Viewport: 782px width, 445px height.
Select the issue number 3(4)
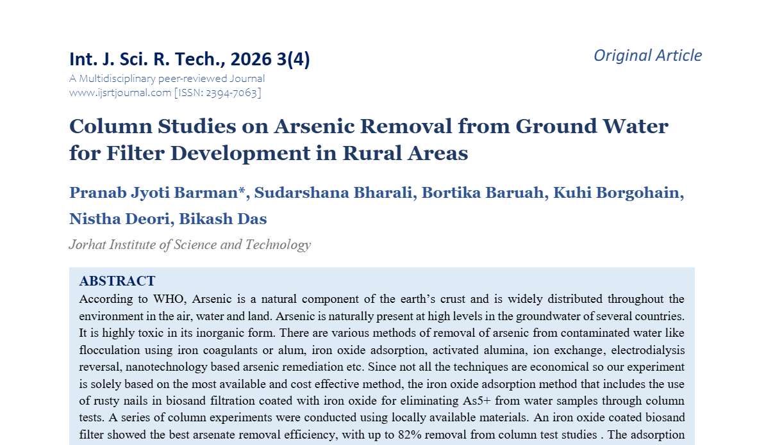pos(292,58)
